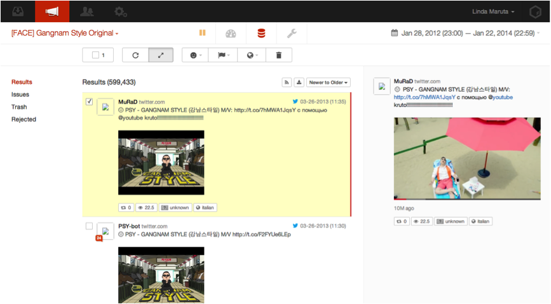Uncheck the MuRaD result checkbox
The height and width of the screenshot is (304, 551).
point(89,102)
